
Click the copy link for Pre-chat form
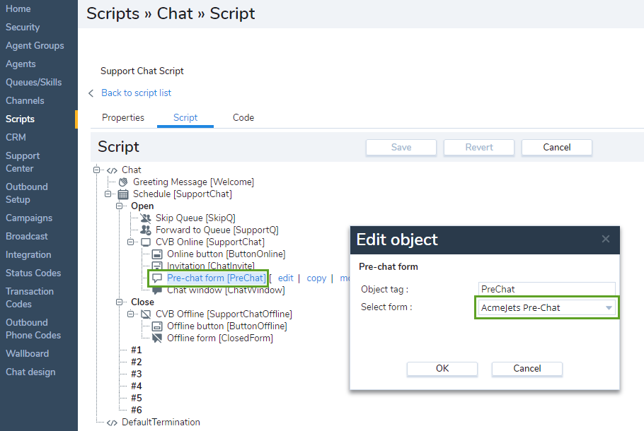click(x=316, y=278)
